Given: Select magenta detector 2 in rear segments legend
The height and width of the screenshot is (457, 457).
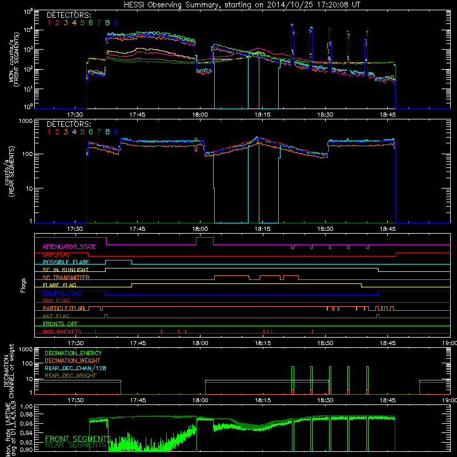Looking at the screenshot, I should [x=58, y=132].
